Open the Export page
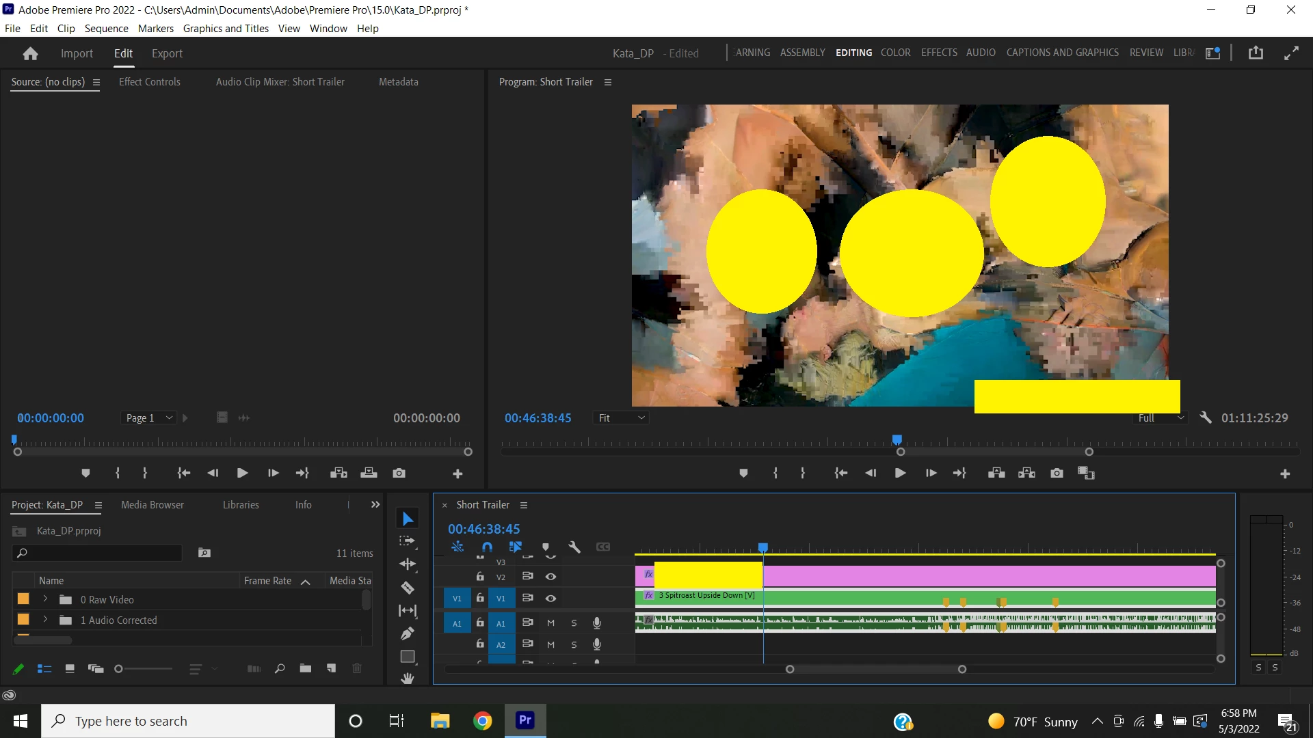This screenshot has width=1313, height=738. [167, 53]
